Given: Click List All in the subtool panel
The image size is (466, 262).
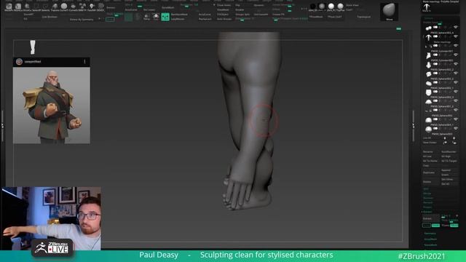Looking at the screenshot, I should pyautogui.click(x=427, y=138).
